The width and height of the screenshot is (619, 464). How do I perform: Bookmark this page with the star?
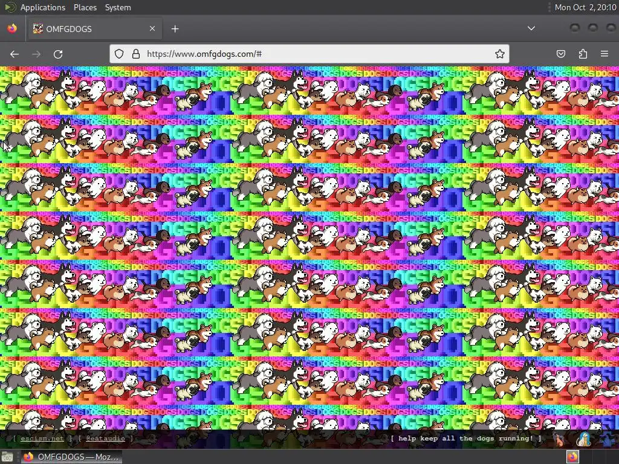500,54
